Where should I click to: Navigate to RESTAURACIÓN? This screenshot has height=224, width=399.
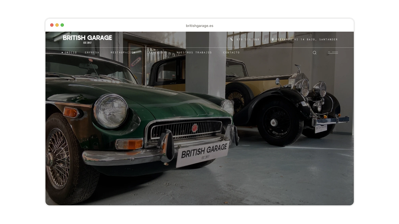[x=123, y=52]
